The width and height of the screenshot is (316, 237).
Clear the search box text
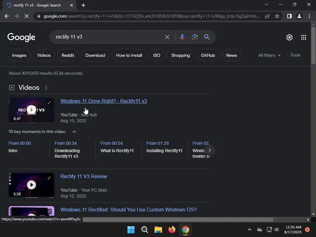[167, 37]
